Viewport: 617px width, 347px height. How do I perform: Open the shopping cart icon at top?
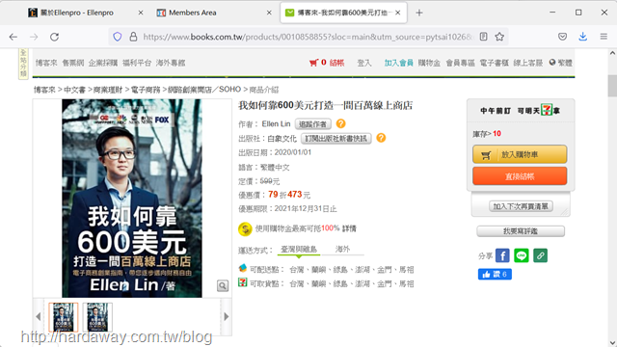(x=313, y=63)
